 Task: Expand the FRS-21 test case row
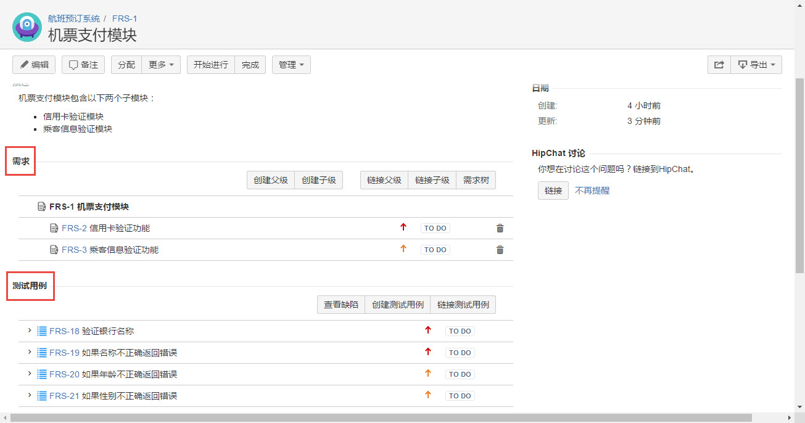pyautogui.click(x=30, y=395)
